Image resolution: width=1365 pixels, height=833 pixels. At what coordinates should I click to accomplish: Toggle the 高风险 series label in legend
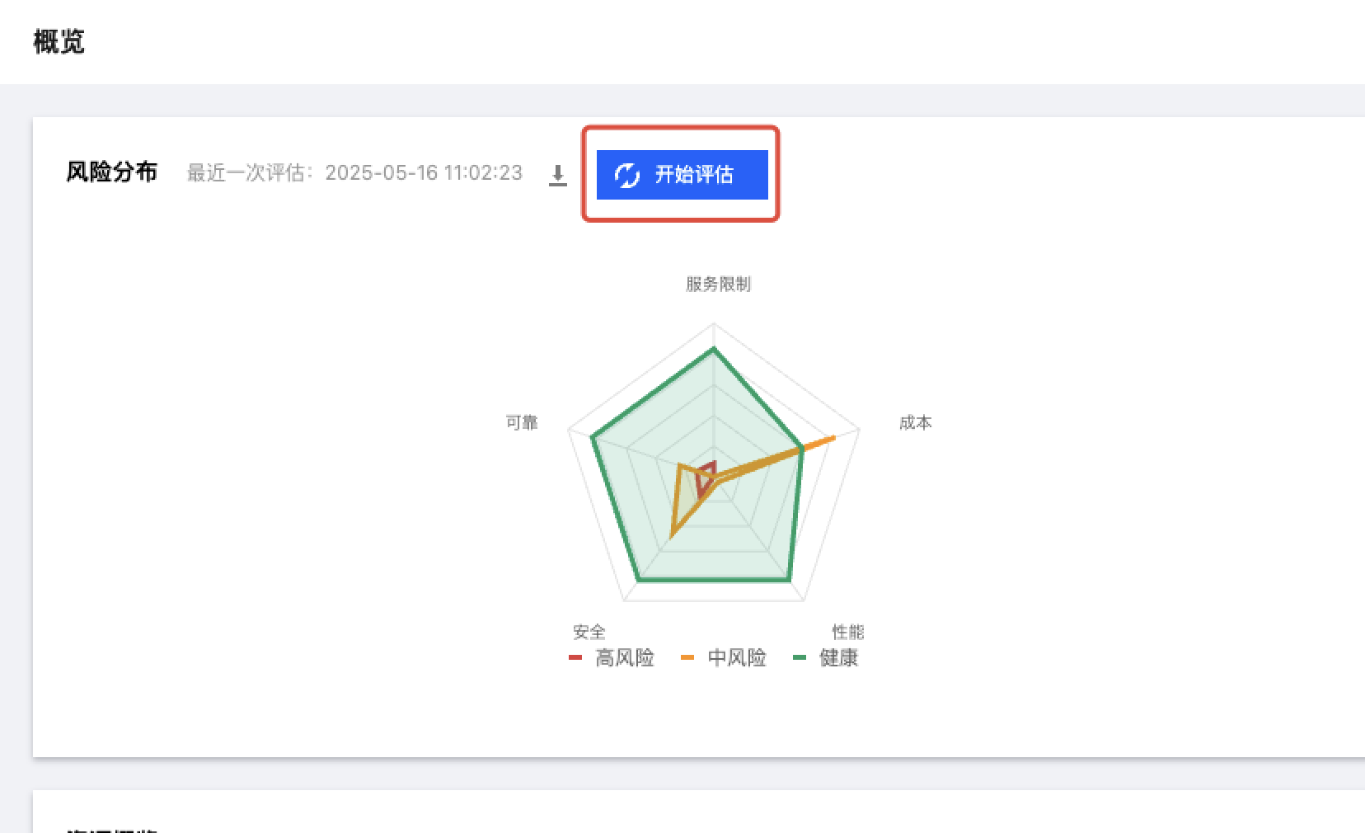pos(625,657)
